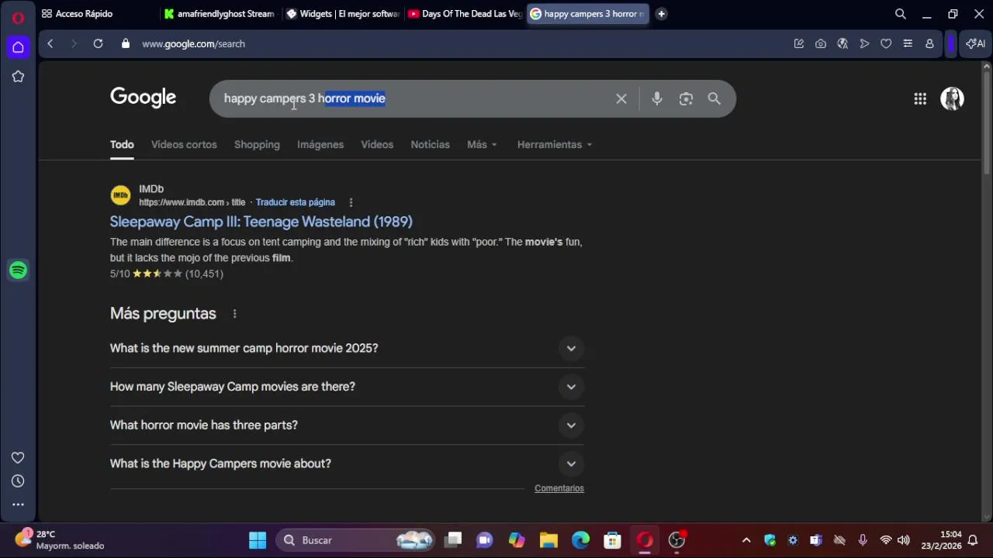Viewport: 993px width, 558px height.
Task: Start voice search with the microphone
Action: (x=657, y=98)
